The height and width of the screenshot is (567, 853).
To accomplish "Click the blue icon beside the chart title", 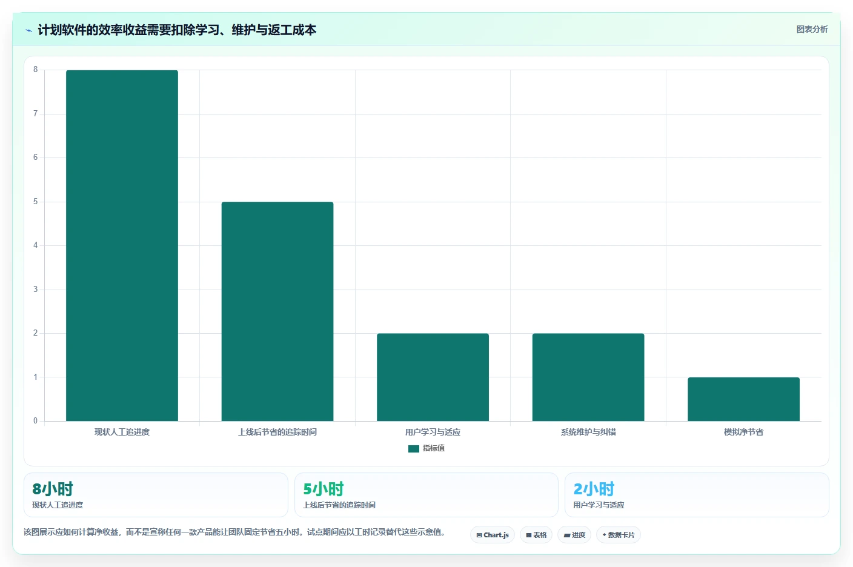I will [28, 30].
